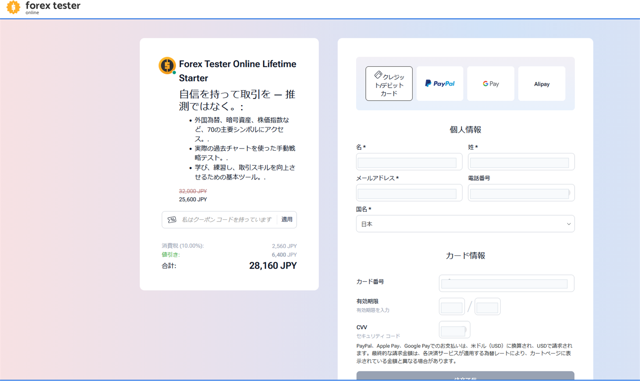Click the Forex Tester product coin icon
The image size is (640, 381).
pyautogui.click(x=167, y=66)
